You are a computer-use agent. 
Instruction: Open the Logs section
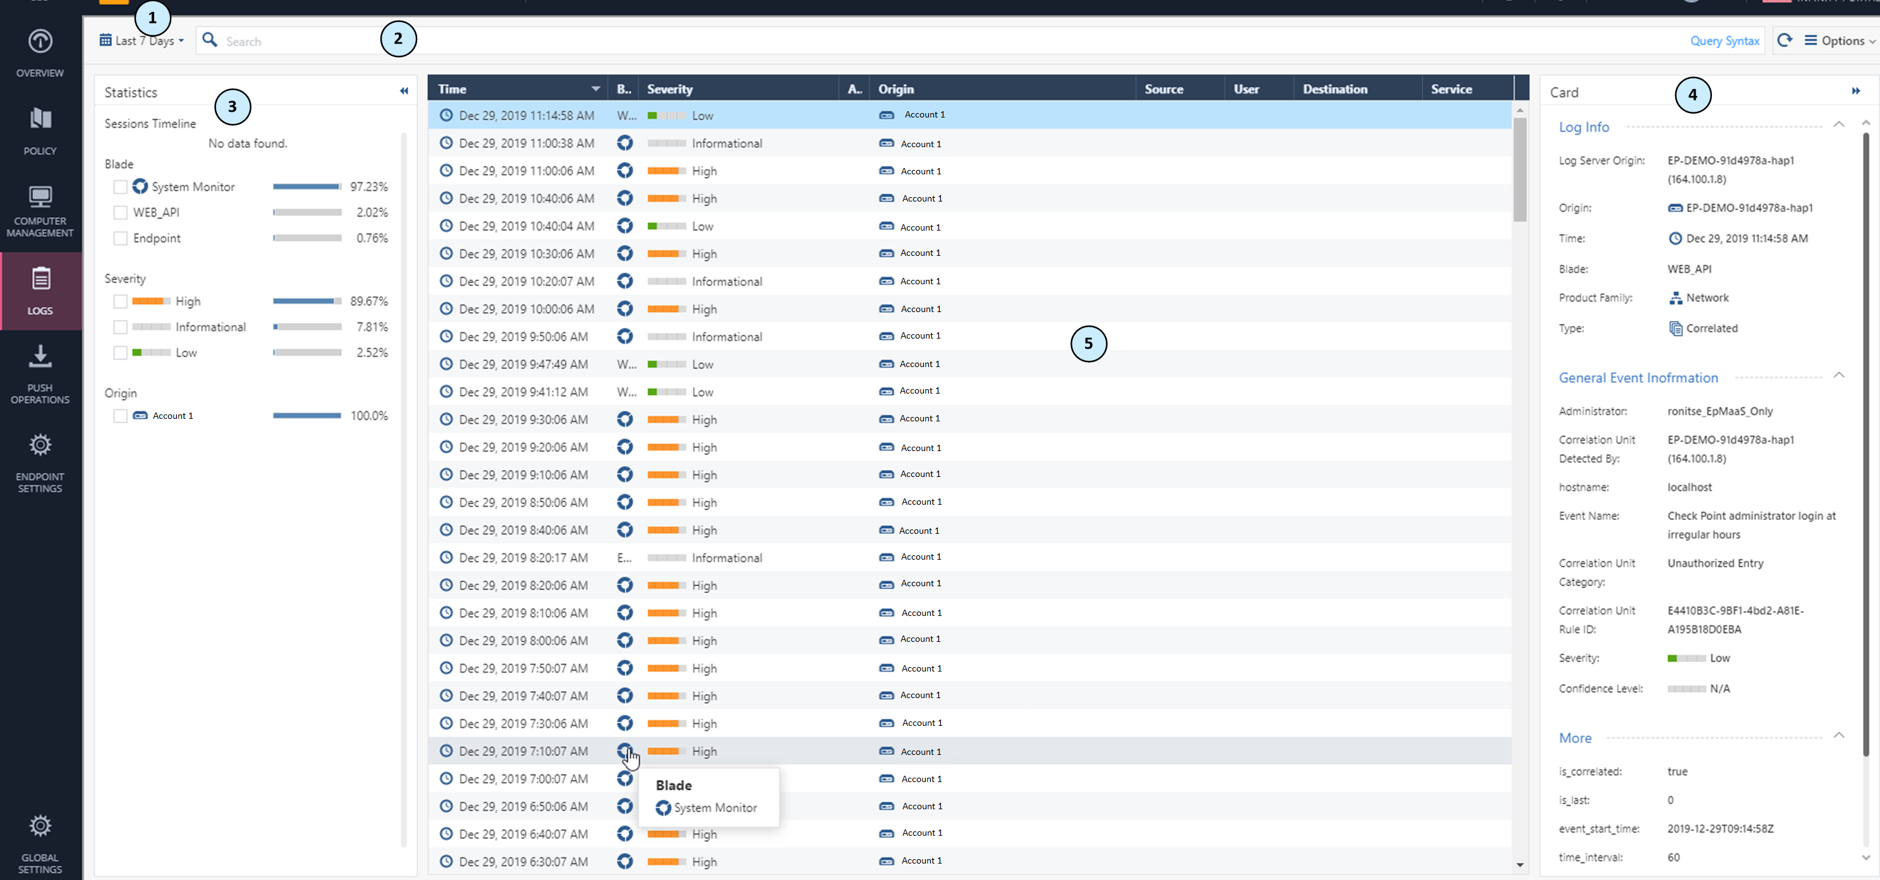40,291
